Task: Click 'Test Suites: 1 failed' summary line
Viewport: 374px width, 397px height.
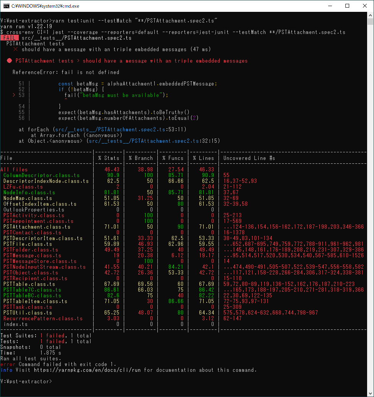Action: pos(46,336)
